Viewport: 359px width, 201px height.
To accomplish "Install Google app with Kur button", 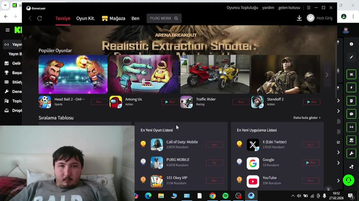I will (x=311, y=163).
